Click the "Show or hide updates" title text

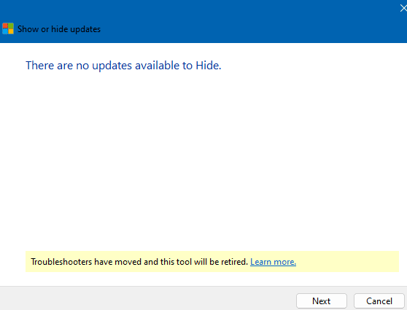(59, 29)
